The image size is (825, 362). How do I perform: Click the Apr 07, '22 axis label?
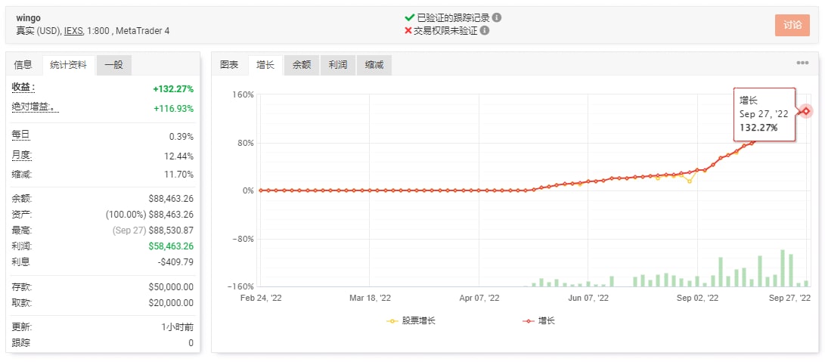point(479,298)
